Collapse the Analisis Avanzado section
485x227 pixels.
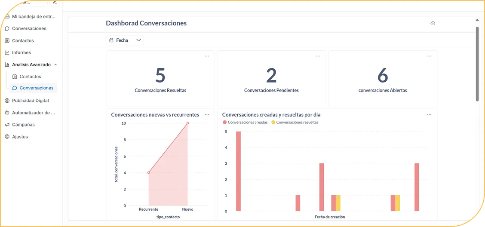55,65
